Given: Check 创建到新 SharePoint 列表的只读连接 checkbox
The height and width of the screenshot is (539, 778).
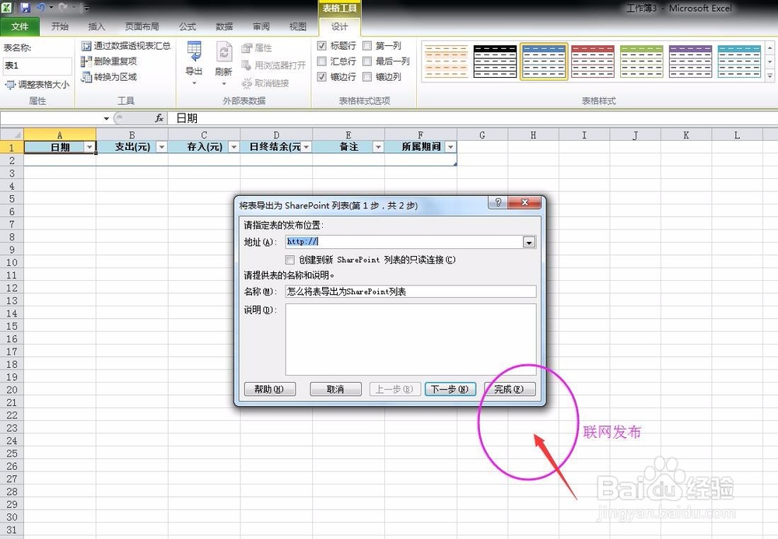Looking at the screenshot, I should [289, 260].
